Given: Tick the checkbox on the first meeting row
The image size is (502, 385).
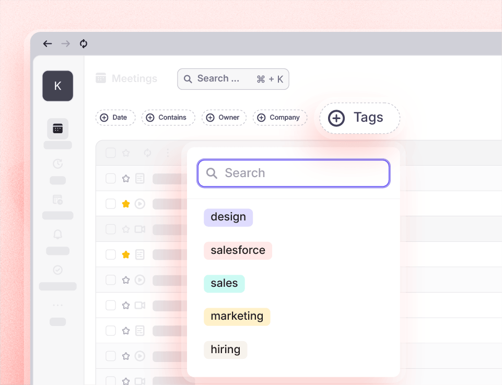Looking at the screenshot, I should pos(110,178).
